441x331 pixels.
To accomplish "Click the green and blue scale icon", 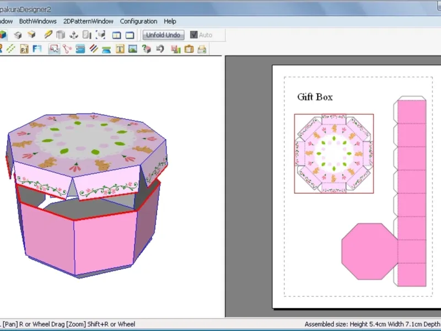I will [x=106, y=50].
